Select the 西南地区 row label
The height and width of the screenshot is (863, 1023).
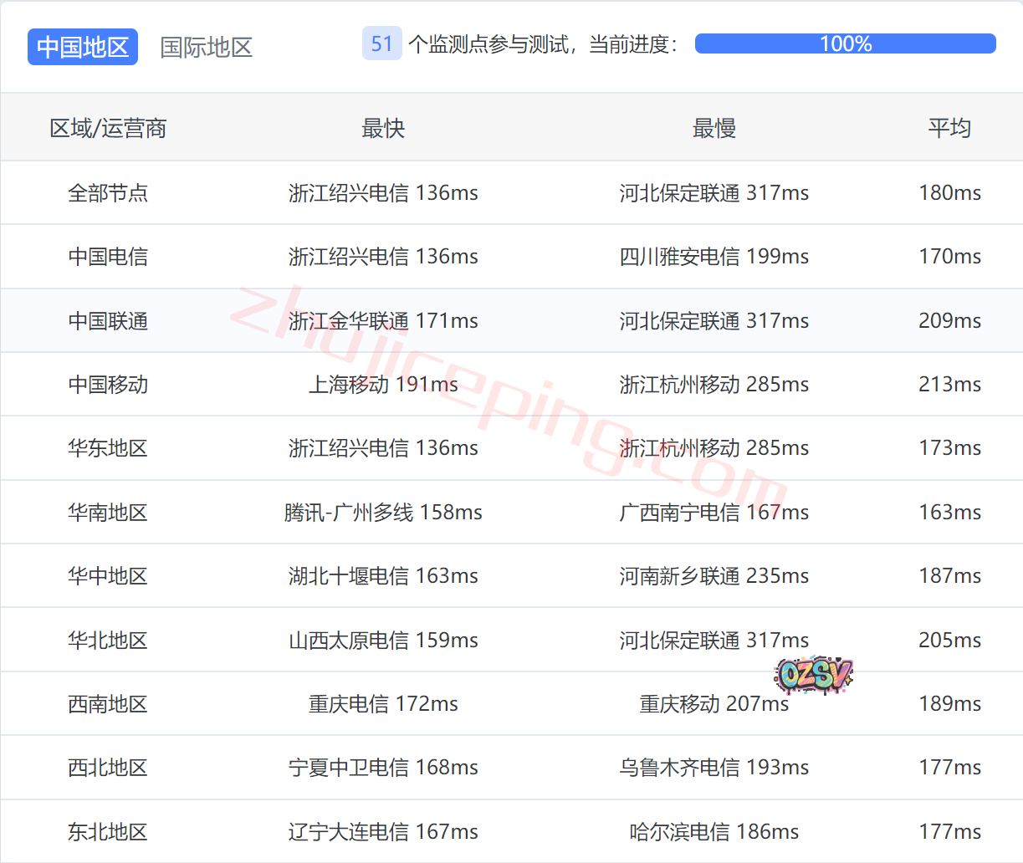click(108, 704)
